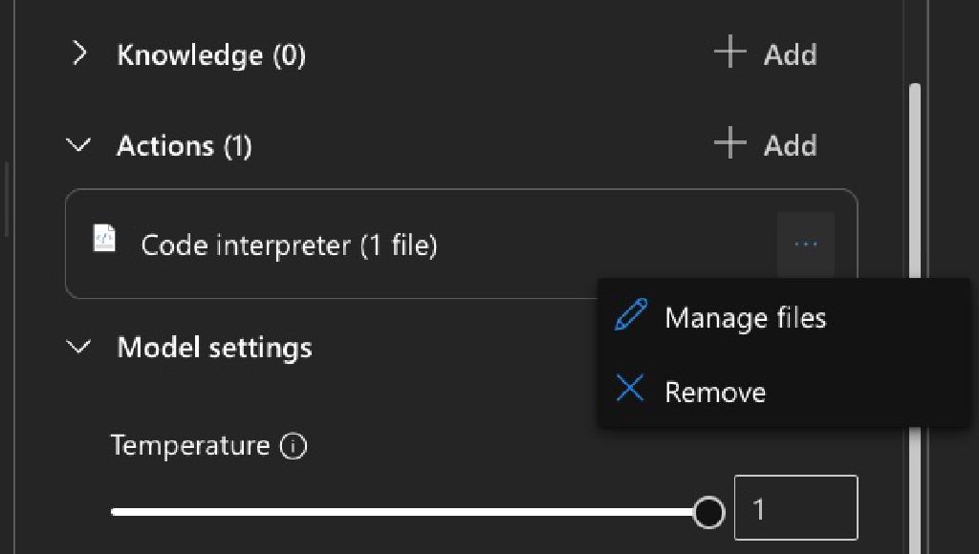Expand the Knowledge section
The width and height of the screenshot is (979, 554).
(x=79, y=54)
